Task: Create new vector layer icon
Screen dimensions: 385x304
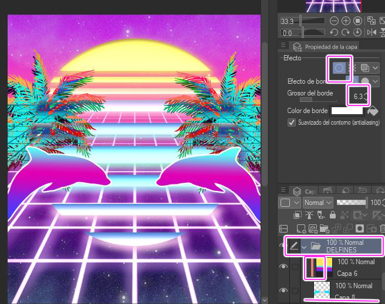Action: pos(313,228)
